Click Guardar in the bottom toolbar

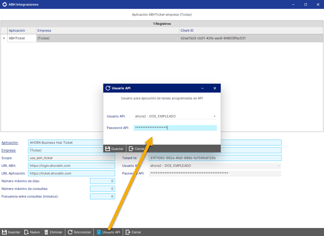click(11, 232)
